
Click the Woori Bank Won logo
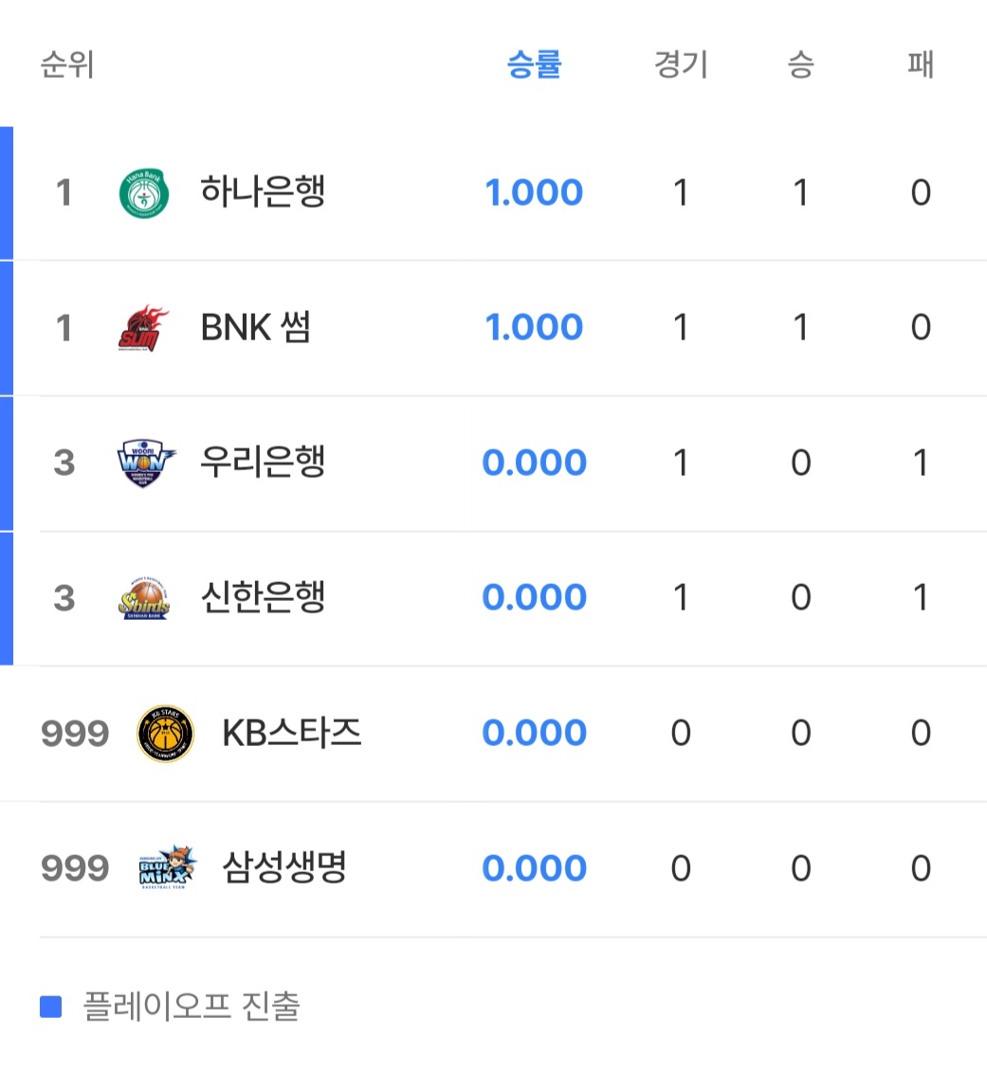(144, 464)
